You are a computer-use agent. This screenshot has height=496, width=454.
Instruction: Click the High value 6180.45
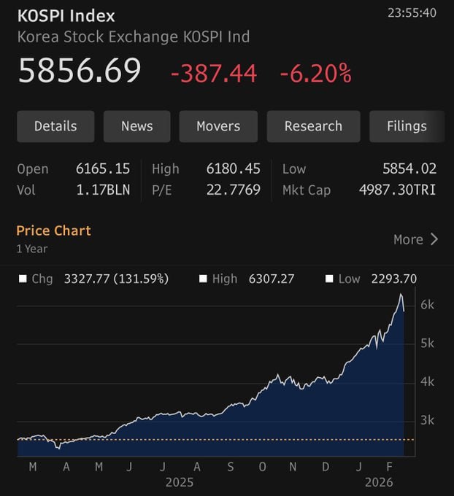coord(234,168)
